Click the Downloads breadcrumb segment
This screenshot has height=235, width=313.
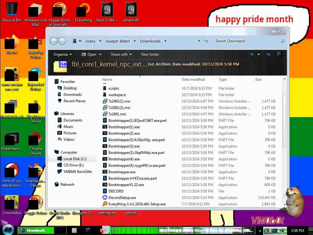pos(150,41)
